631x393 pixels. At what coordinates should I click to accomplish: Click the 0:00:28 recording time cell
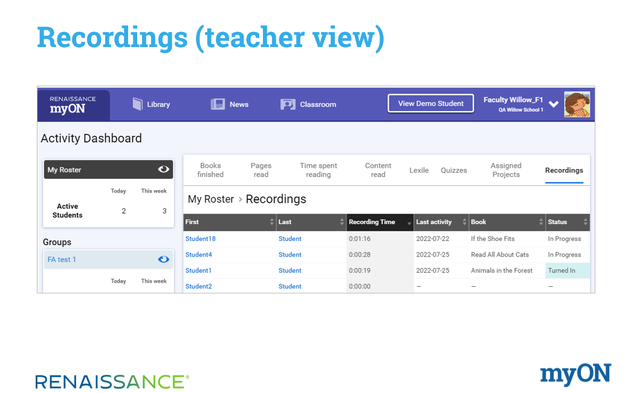380,255
